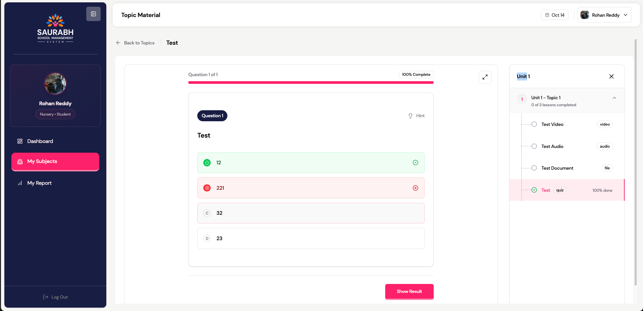Screen dimensions: 643x311
Task: Click the Dashboard grid icon
Action: (x=20, y=141)
